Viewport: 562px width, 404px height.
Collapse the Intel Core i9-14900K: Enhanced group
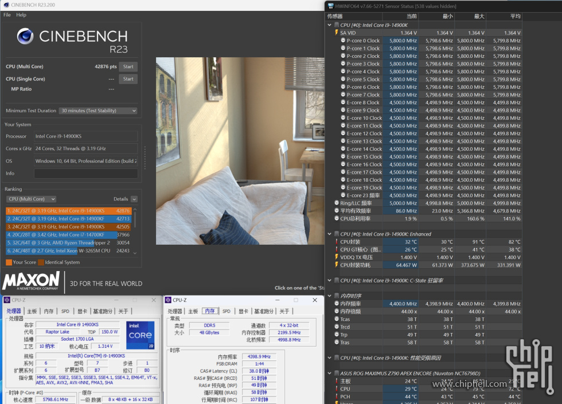pyautogui.click(x=329, y=234)
